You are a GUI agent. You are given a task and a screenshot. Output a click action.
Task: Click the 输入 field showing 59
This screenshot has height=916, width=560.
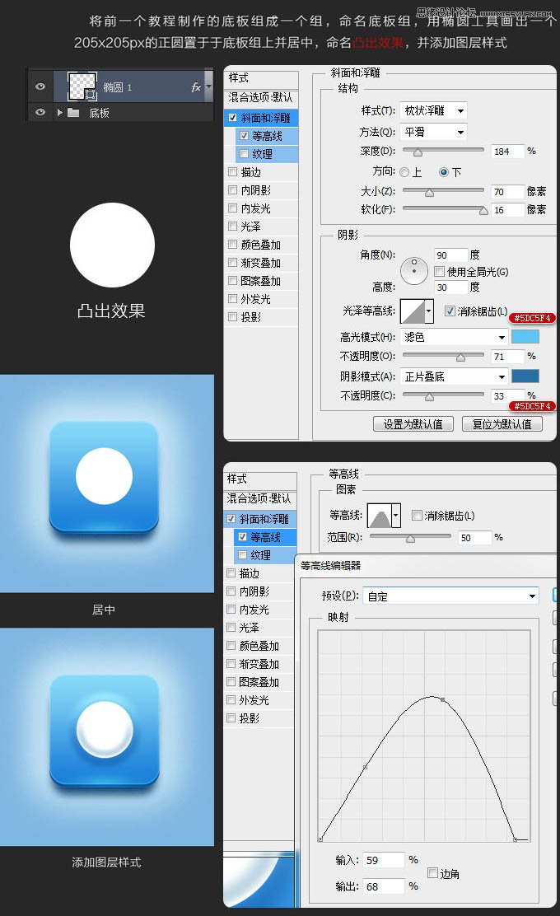(384, 860)
